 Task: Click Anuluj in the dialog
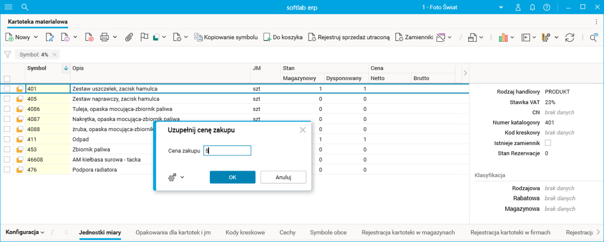[x=283, y=177]
